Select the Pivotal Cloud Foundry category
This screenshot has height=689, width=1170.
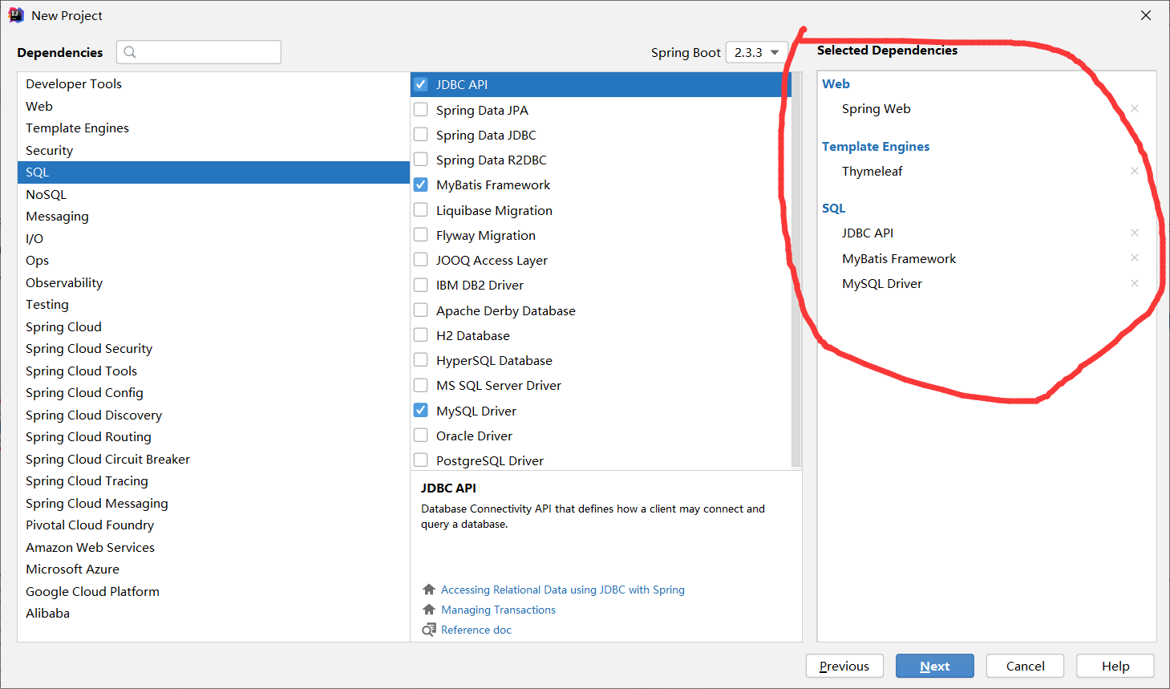[x=213, y=525]
